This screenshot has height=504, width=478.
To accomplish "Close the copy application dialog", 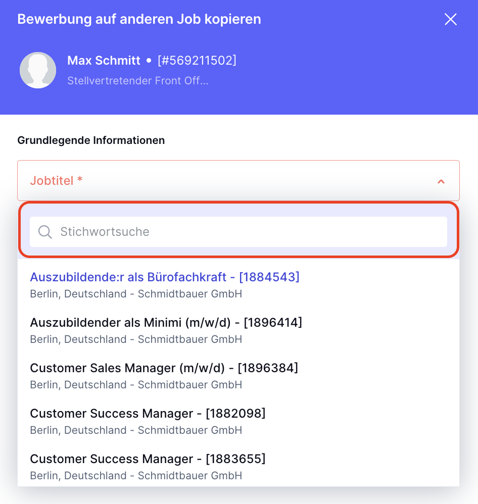I will [x=450, y=19].
